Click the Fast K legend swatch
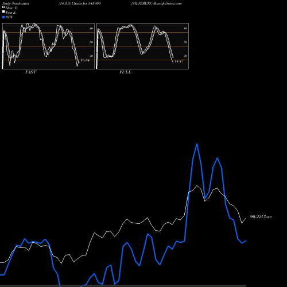This screenshot has height=287, width=287. point(3,11)
